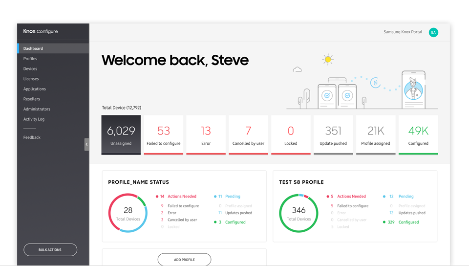Click 5 Locked in TEST S8 card
469x266 pixels.
[x=340, y=227]
